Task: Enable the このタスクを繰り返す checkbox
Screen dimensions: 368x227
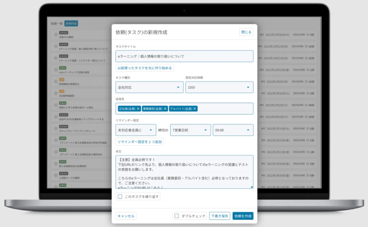Action: click(119, 196)
